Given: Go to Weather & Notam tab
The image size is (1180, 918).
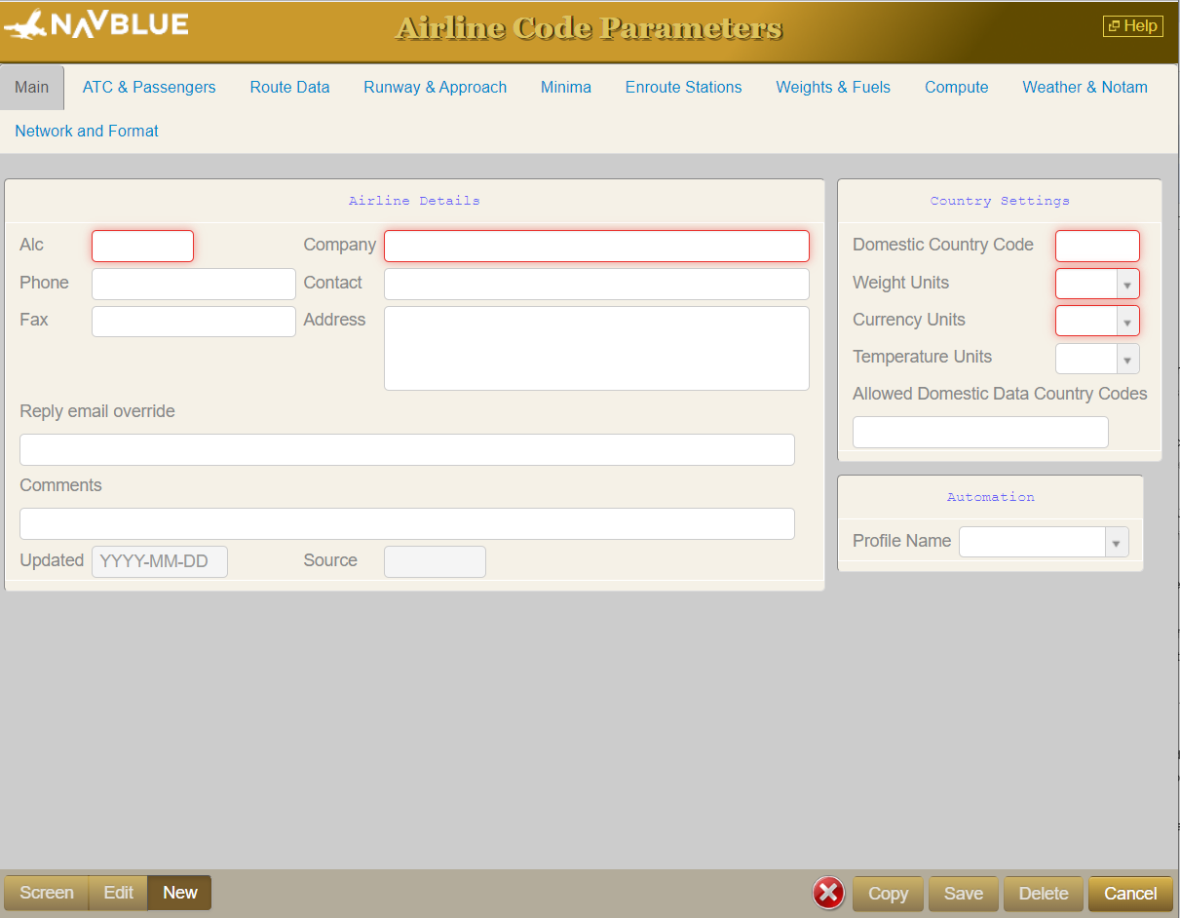Looking at the screenshot, I should [1085, 88].
